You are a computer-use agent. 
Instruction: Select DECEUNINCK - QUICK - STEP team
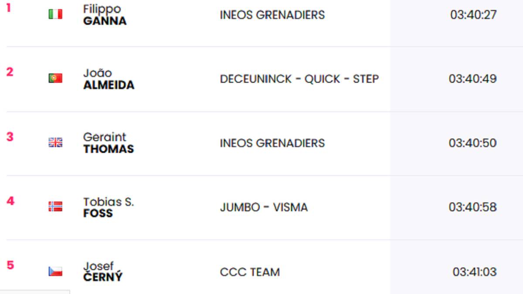[x=299, y=79]
